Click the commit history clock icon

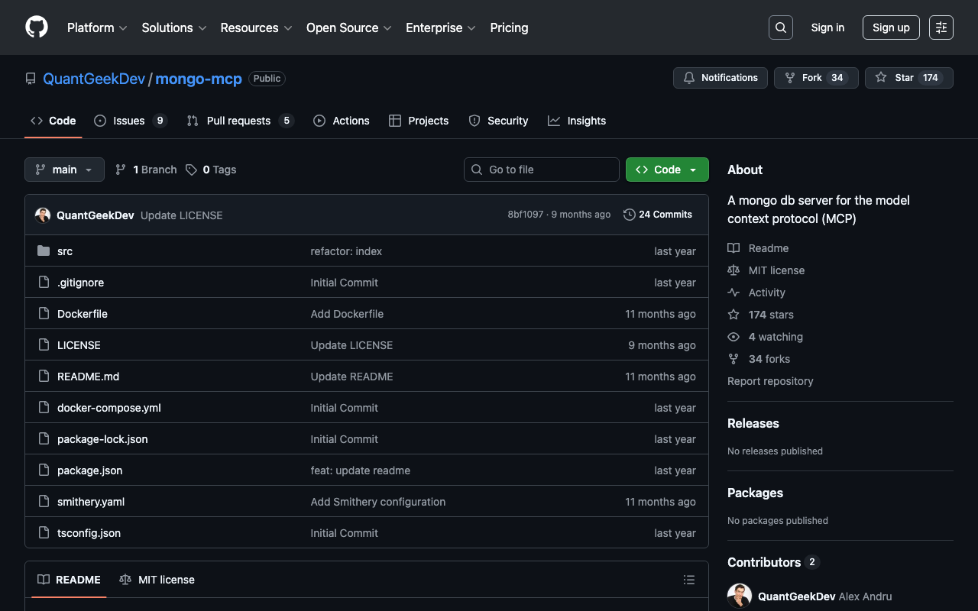pos(630,215)
